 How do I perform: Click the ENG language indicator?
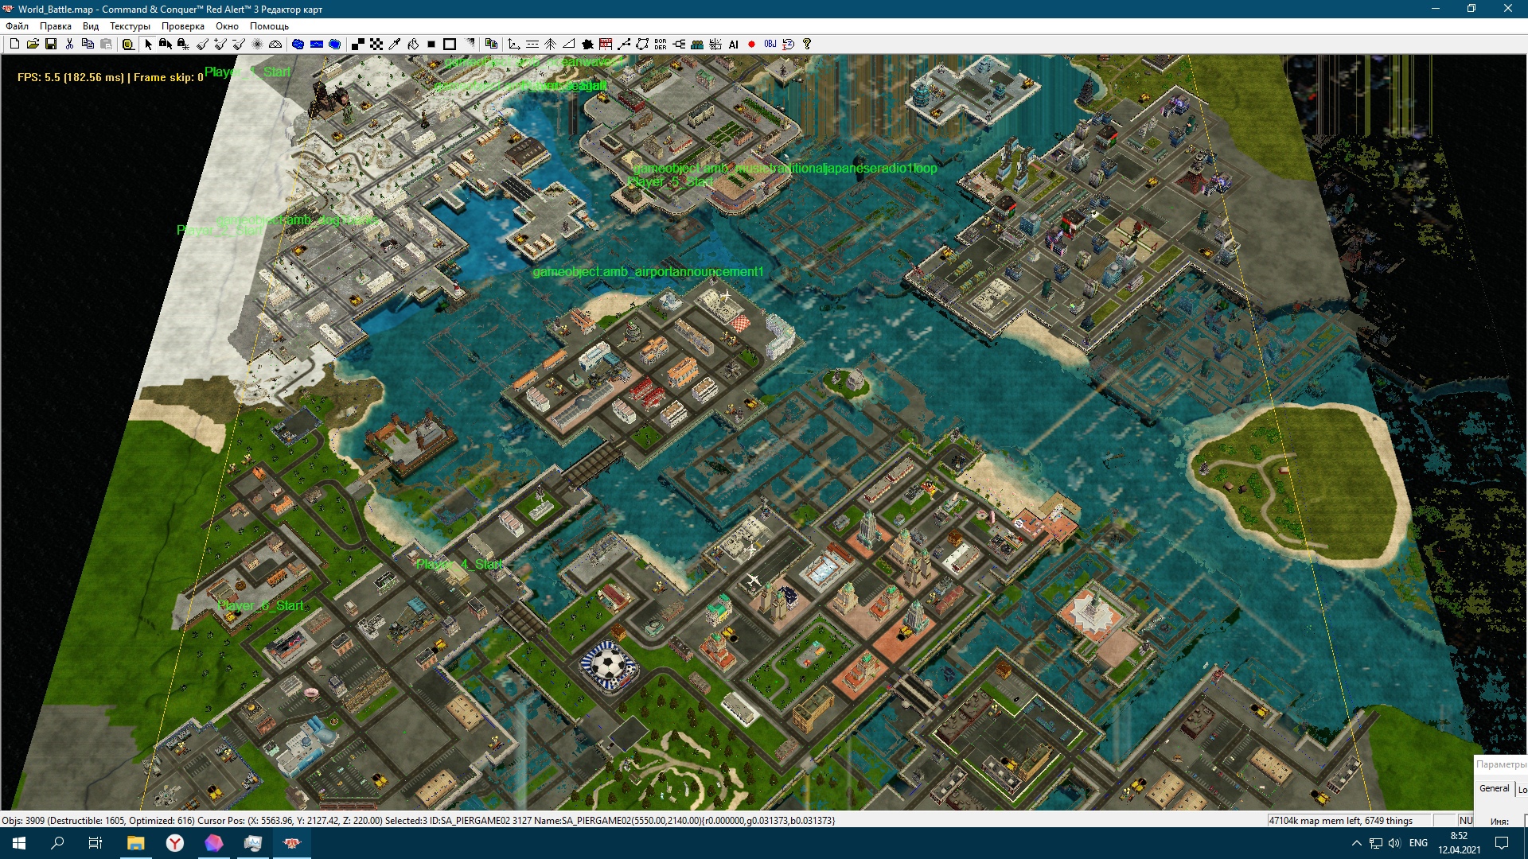click(x=1418, y=843)
